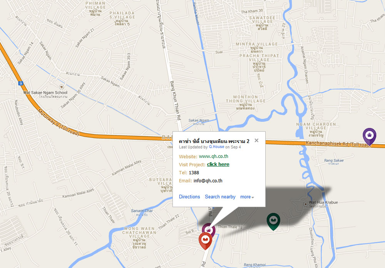
Task: Click the Bang Khun Thian Rd label
Action: click(x=175, y=100)
